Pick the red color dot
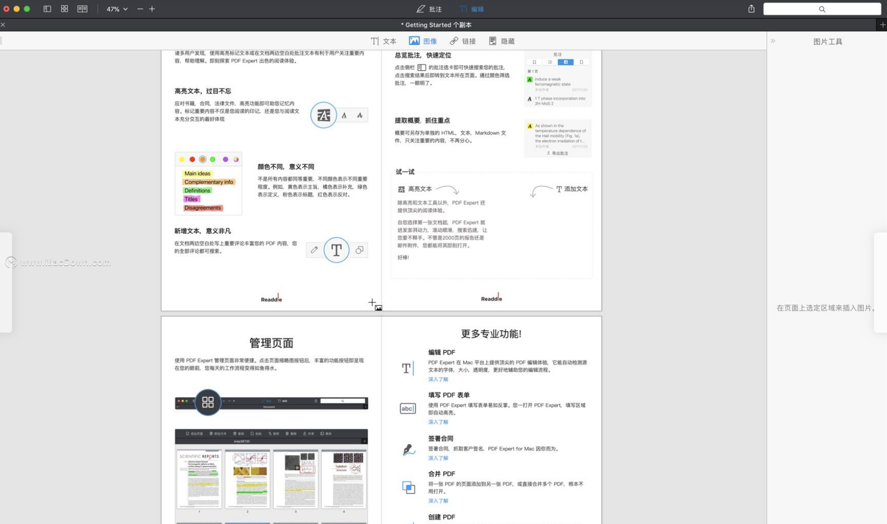Screen dimensions: 887x524 [192, 159]
